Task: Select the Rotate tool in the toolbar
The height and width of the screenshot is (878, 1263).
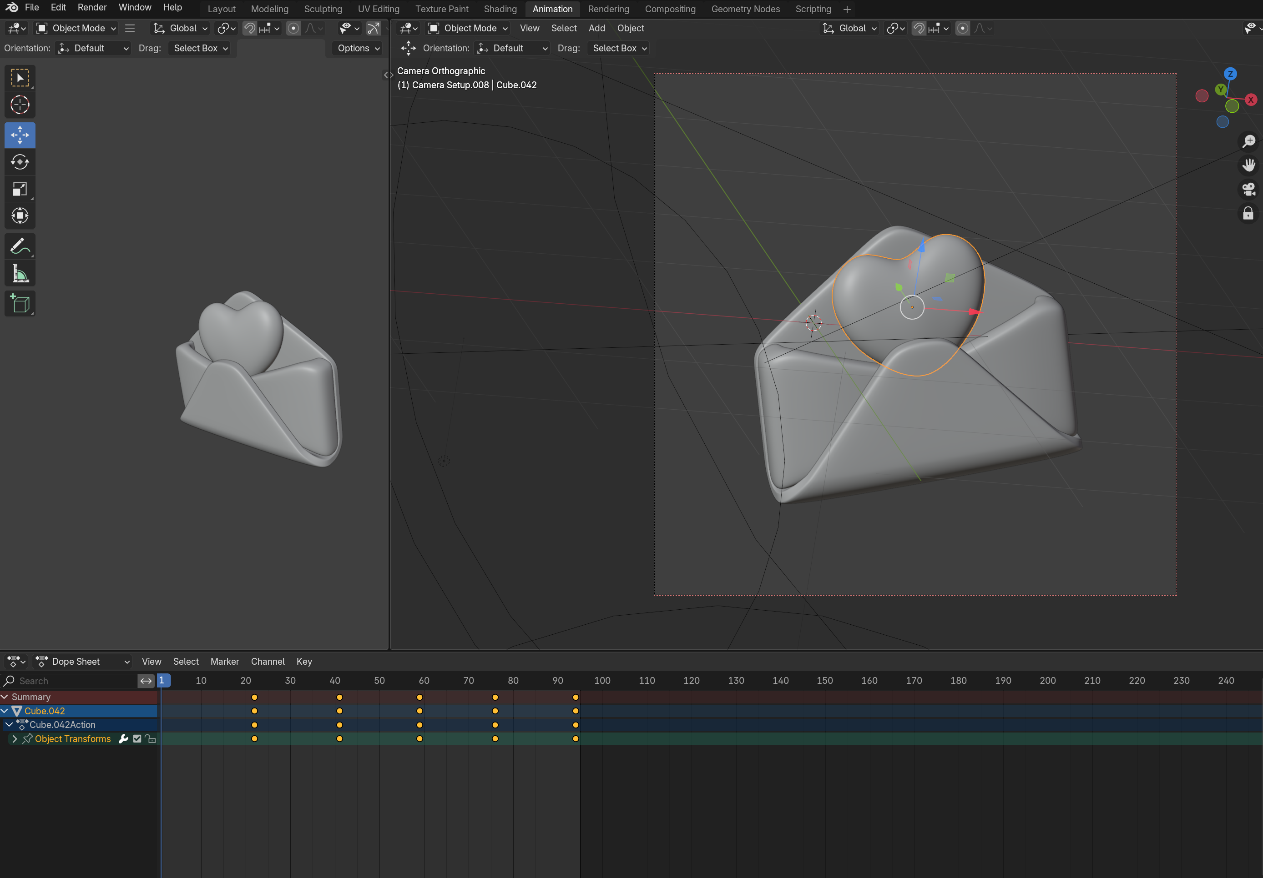Action: (20, 162)
